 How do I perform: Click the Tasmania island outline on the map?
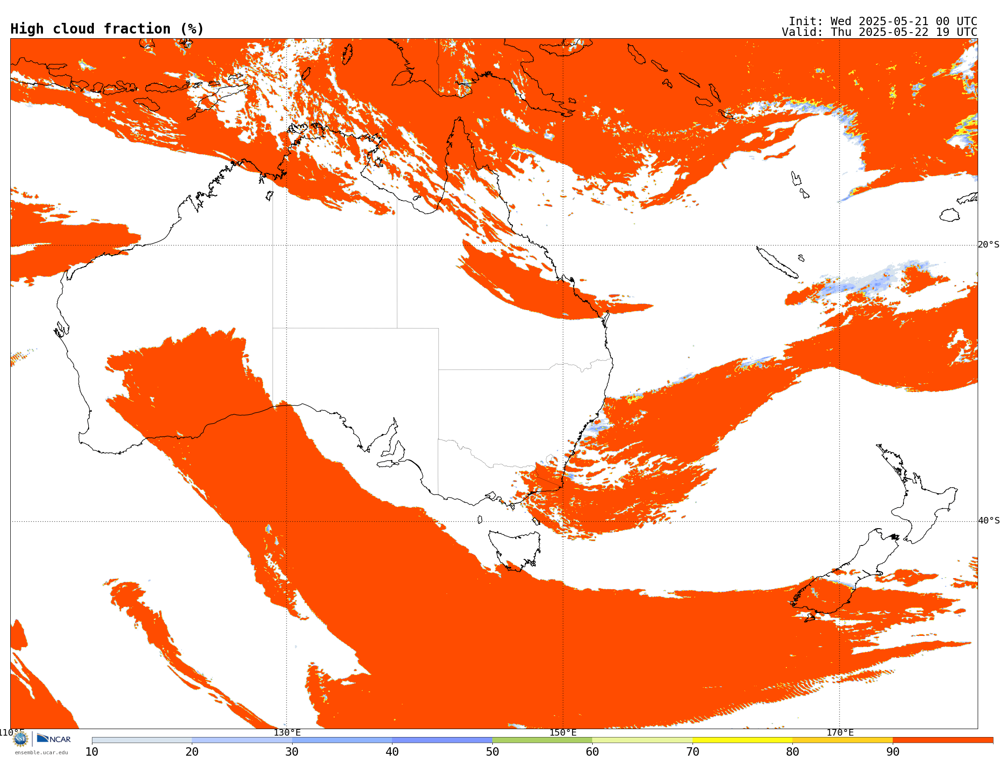515,550
